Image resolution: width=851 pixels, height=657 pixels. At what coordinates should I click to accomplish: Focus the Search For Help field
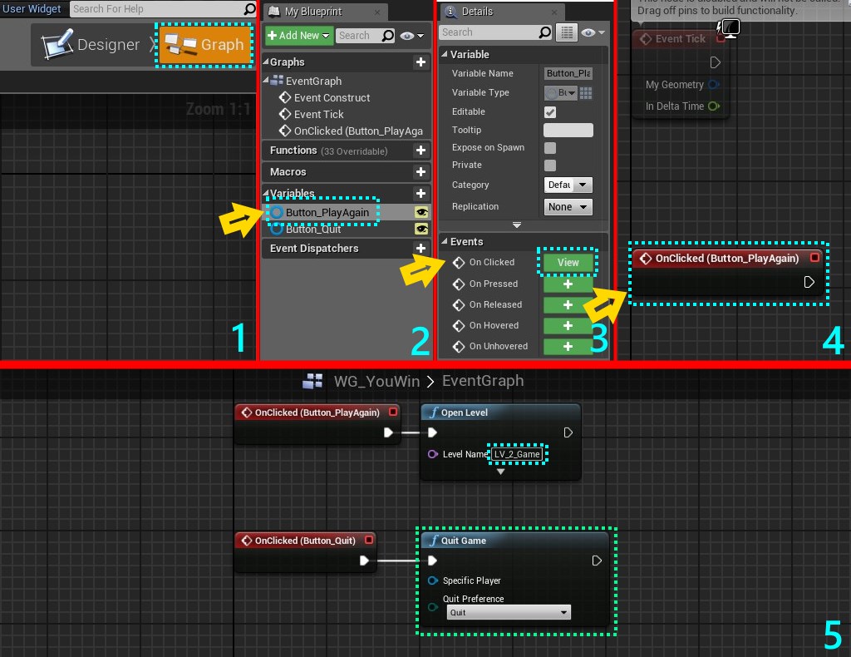tap(156, 8)
